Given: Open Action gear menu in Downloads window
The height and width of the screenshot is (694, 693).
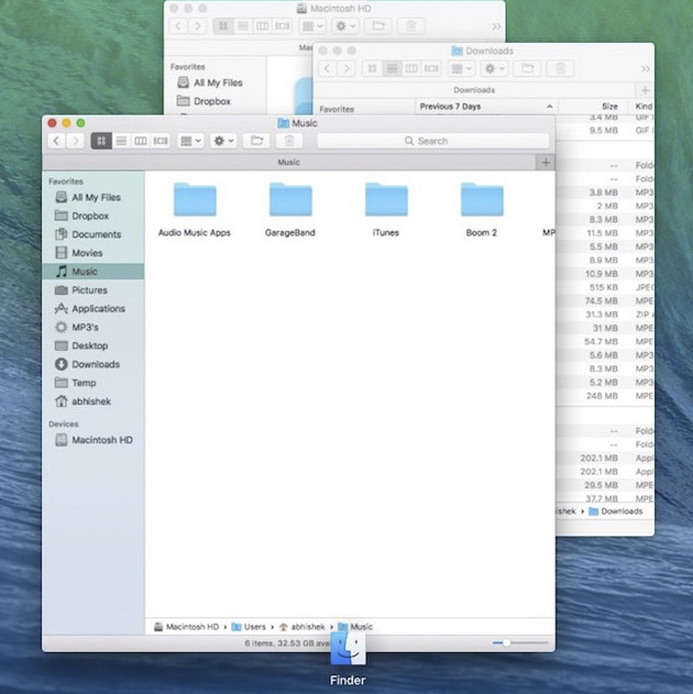Looking at the screenshot, I should (495, 69).
